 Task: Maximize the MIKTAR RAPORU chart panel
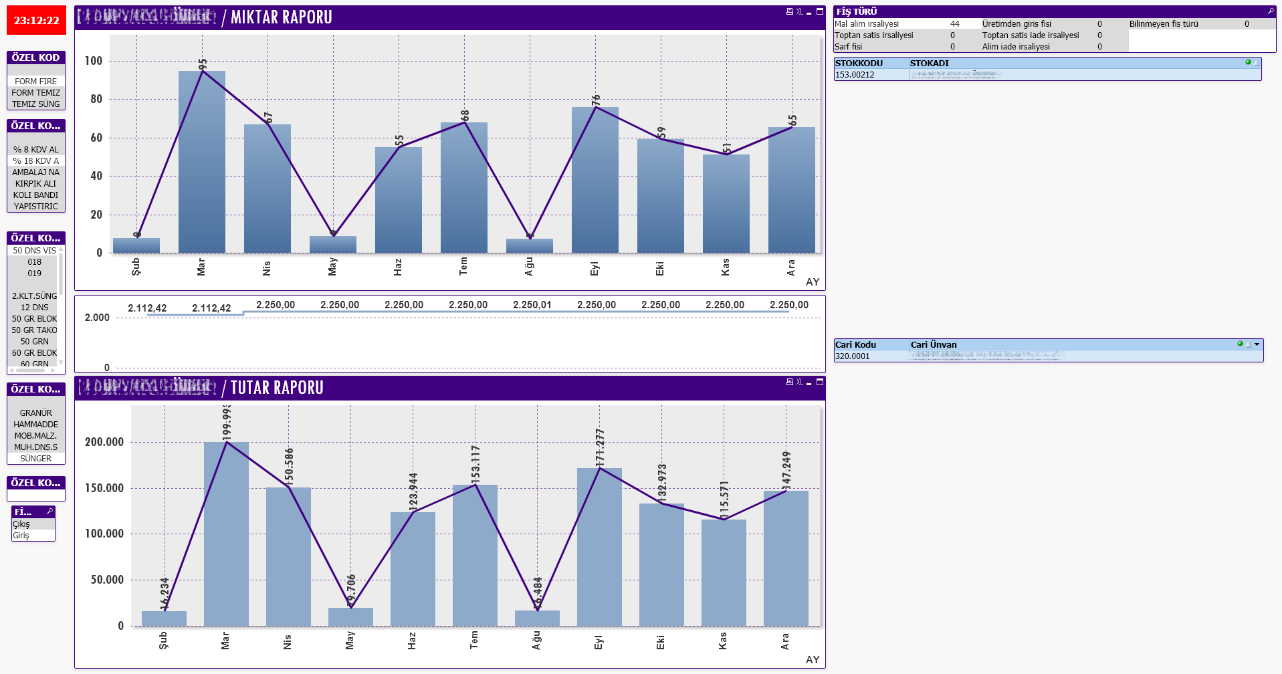820,12
